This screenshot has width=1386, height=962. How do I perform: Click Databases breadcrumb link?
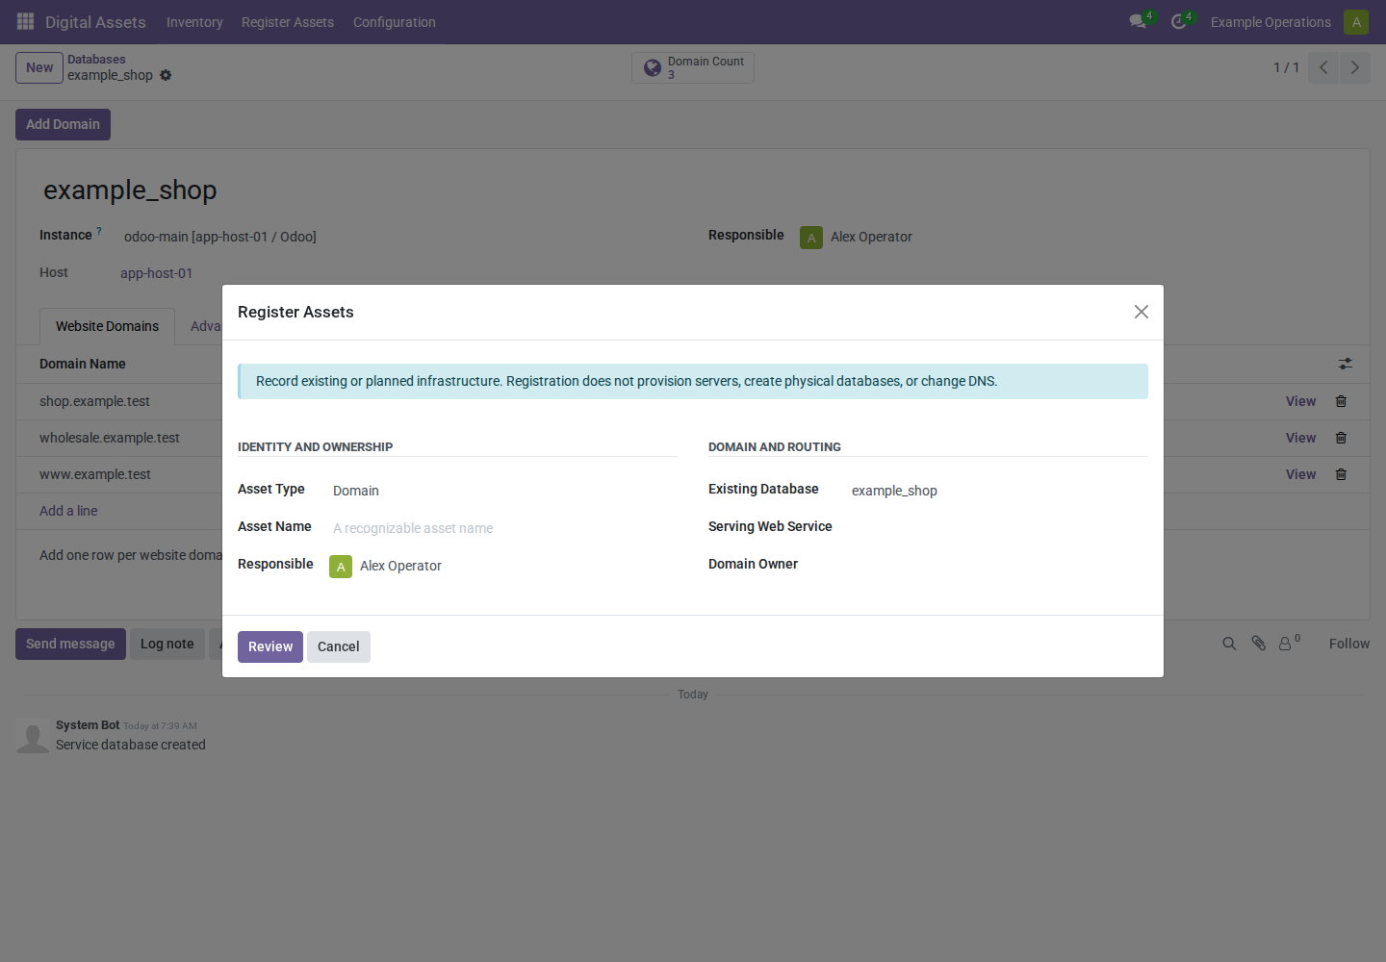pyautogui.click(x=96, y=60)
